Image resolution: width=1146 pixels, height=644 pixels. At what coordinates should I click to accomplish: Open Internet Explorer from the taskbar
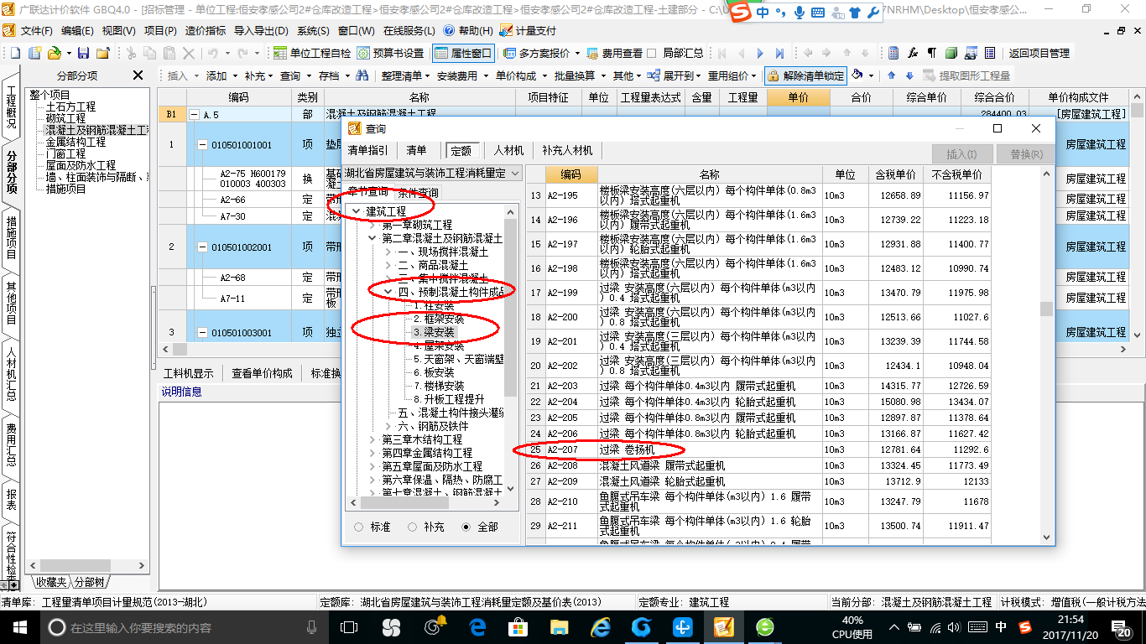point(601,626)
